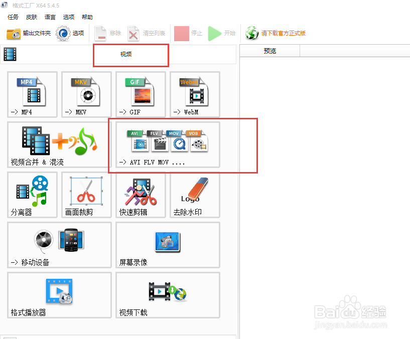
Task: Click the film strip icon at panel header
Action: point(10,54)
